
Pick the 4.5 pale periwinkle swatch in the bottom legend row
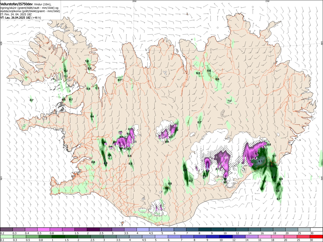pos(148,236)
